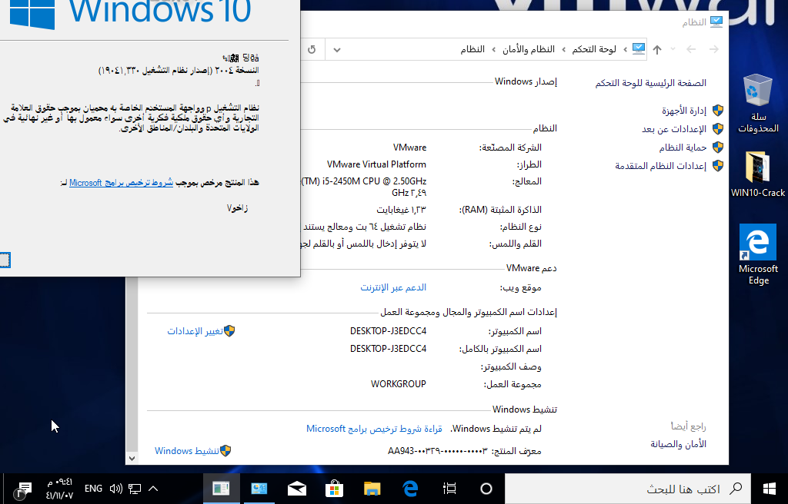Click the System window title icon

[716, 22]
